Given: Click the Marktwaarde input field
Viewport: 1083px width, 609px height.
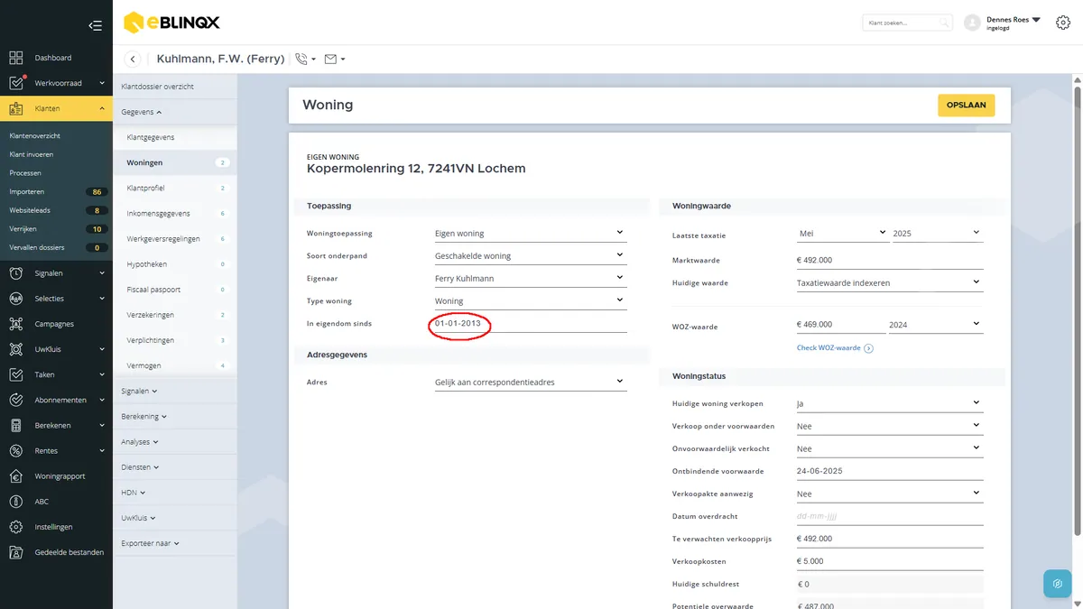Looking at the screenshot, I should click(x=889, y=260).
